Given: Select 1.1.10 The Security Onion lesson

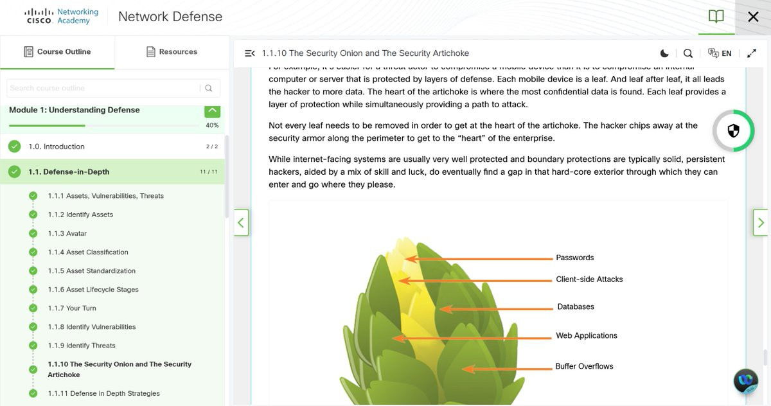Looking at the screenshot, I should pyautogui.click(x=120, y=369).
